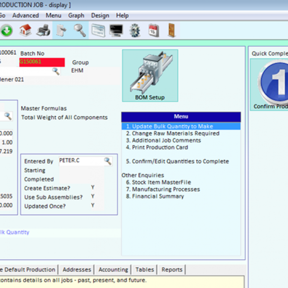Click the document with arrow icon
The height and width of the screenshot is (288, 288).
tap(61, 30)
